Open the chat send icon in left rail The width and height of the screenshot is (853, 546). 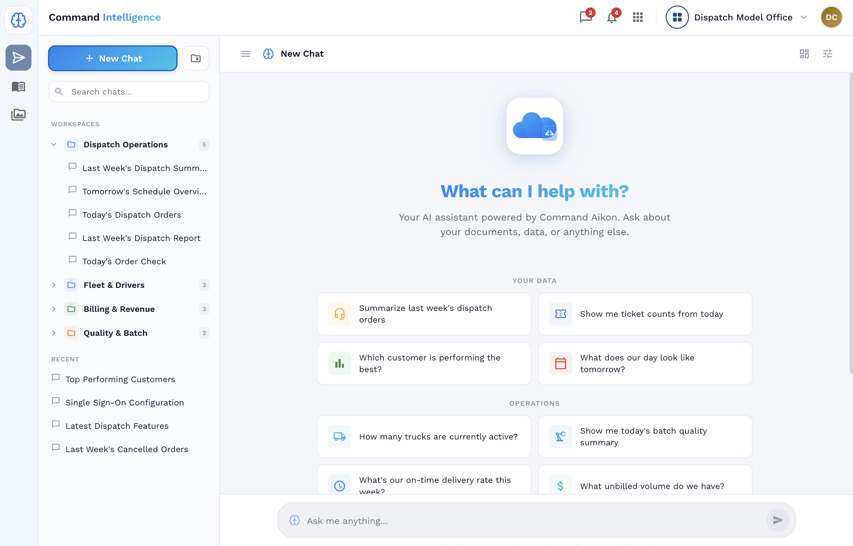tap(18, 57)
